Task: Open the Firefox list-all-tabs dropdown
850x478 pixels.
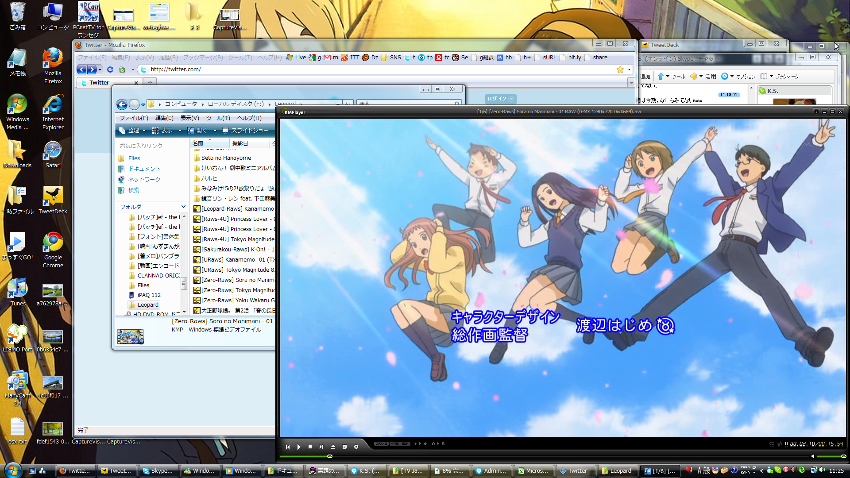Action: tap(631, 83)
